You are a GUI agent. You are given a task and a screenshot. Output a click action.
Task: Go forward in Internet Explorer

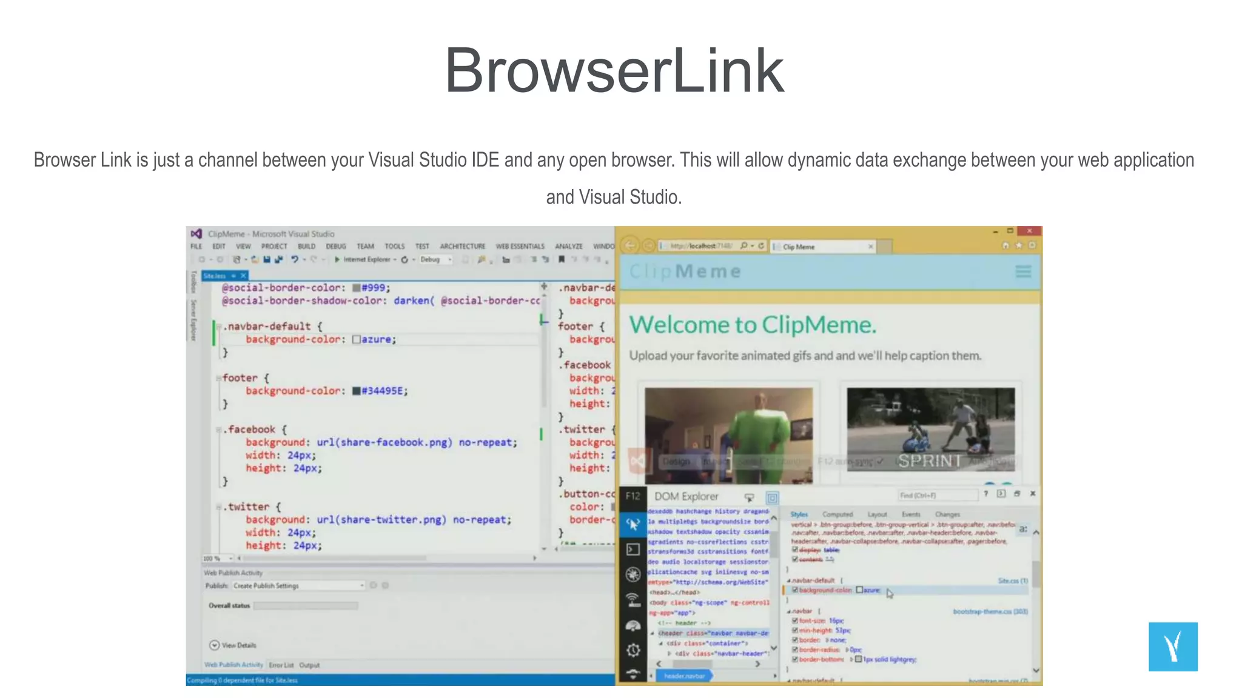pyautogui.click(x=648, y=245)
